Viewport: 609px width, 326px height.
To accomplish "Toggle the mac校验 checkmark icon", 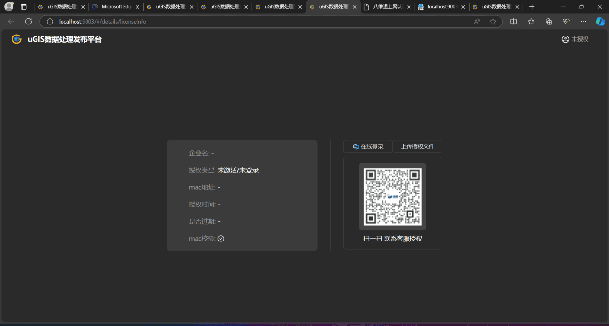I will point(221,238).
